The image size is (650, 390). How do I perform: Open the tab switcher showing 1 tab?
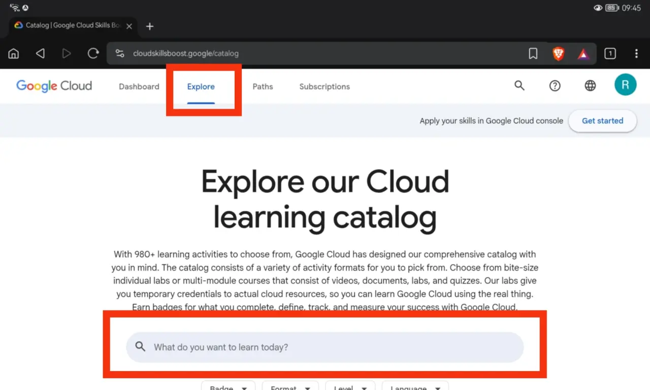pos(610,53)
